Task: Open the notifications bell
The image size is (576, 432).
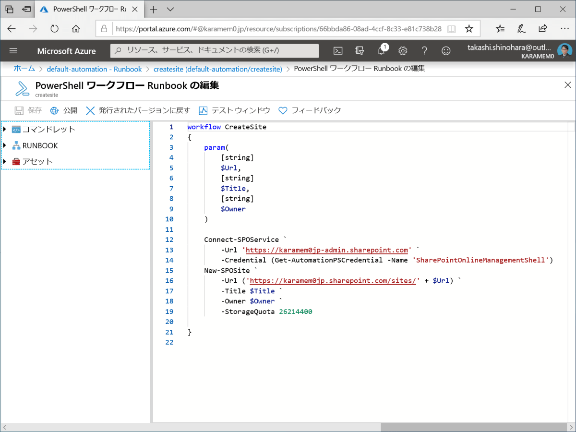Action: tap(382, 51)
